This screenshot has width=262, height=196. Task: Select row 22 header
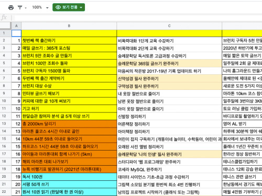[4, 192]
